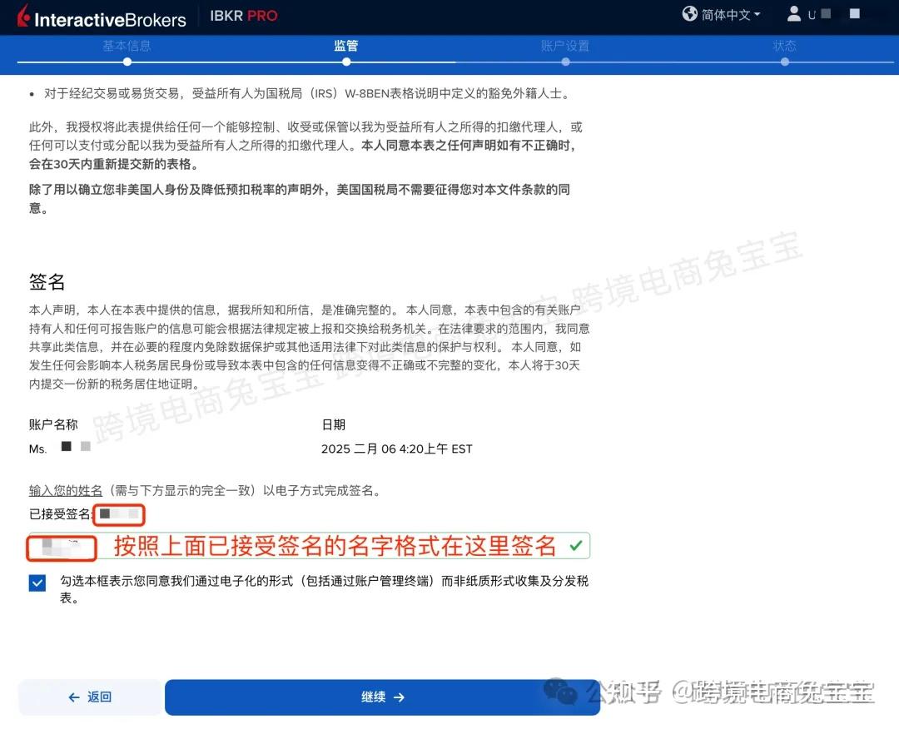The height and width of the screenshot is (729, 899).
Task: Click the signature input field
Action: pyautogui.click(x=61, y=546)
